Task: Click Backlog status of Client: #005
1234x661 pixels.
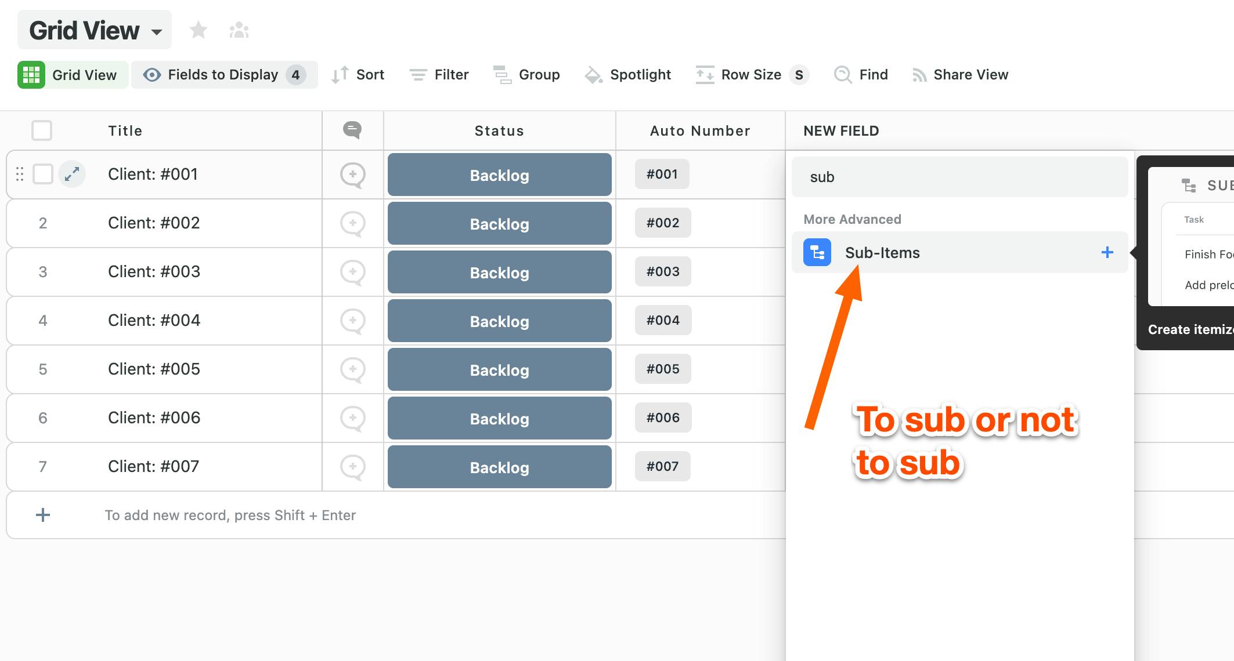Action: coord(499,370)
